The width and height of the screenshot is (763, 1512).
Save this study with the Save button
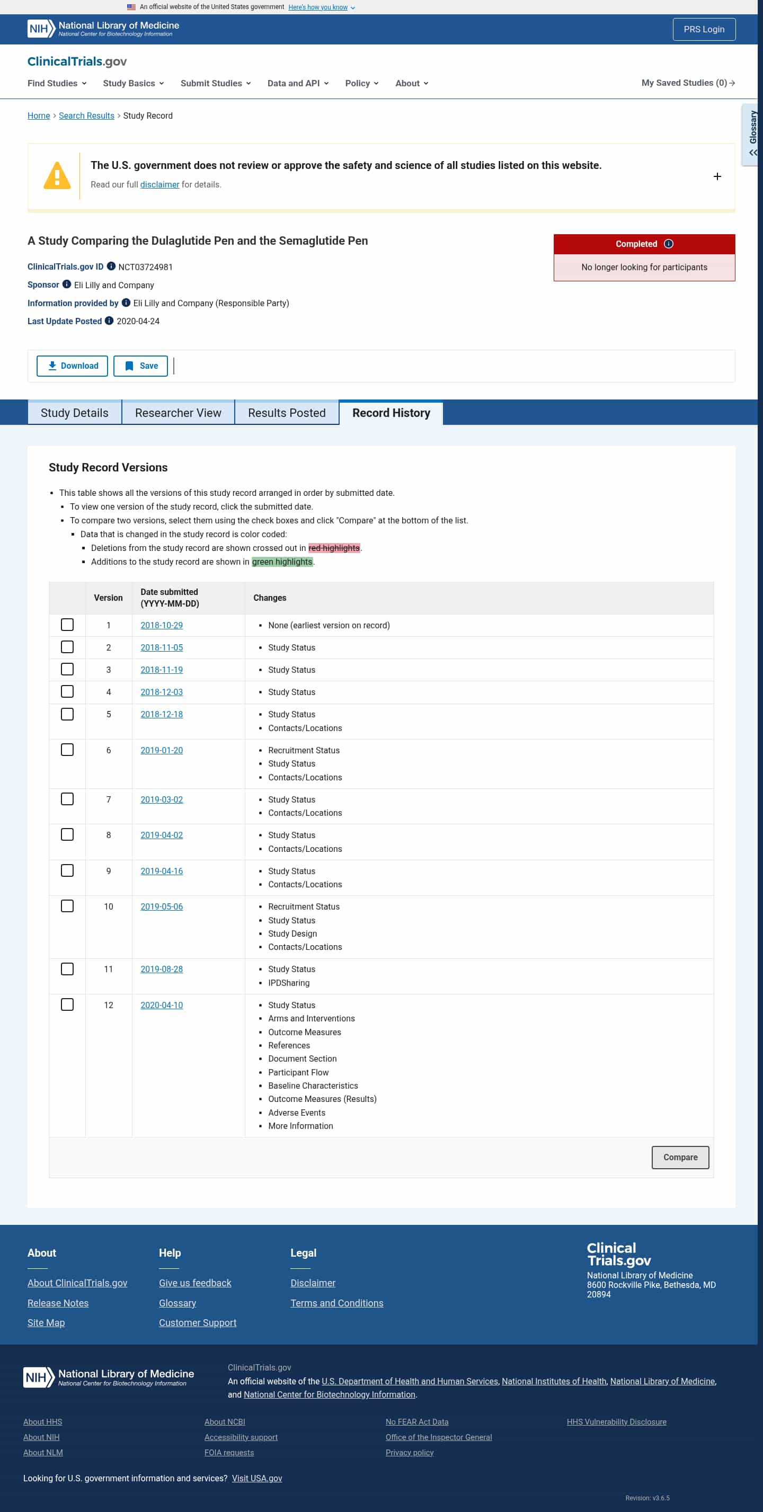(140, 366)
